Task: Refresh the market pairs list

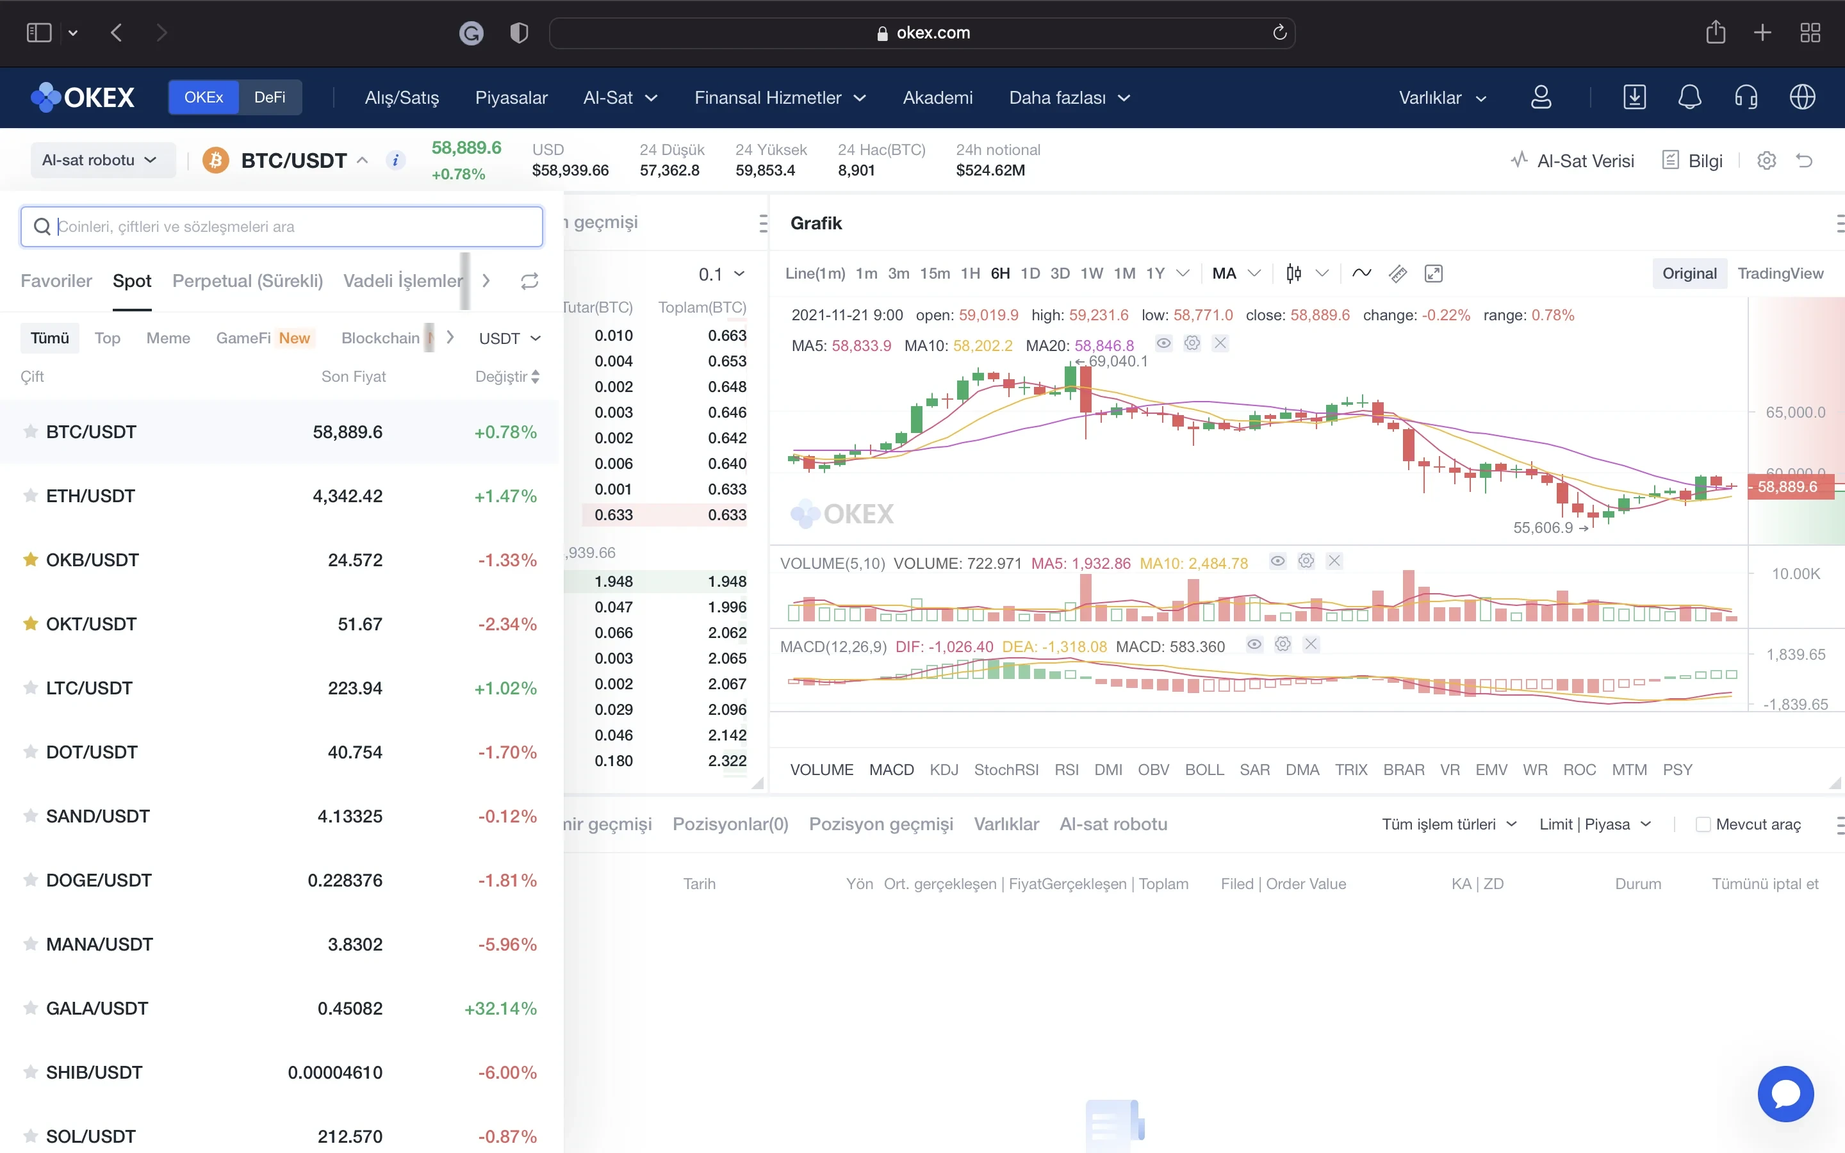Action: coord(529,281)
